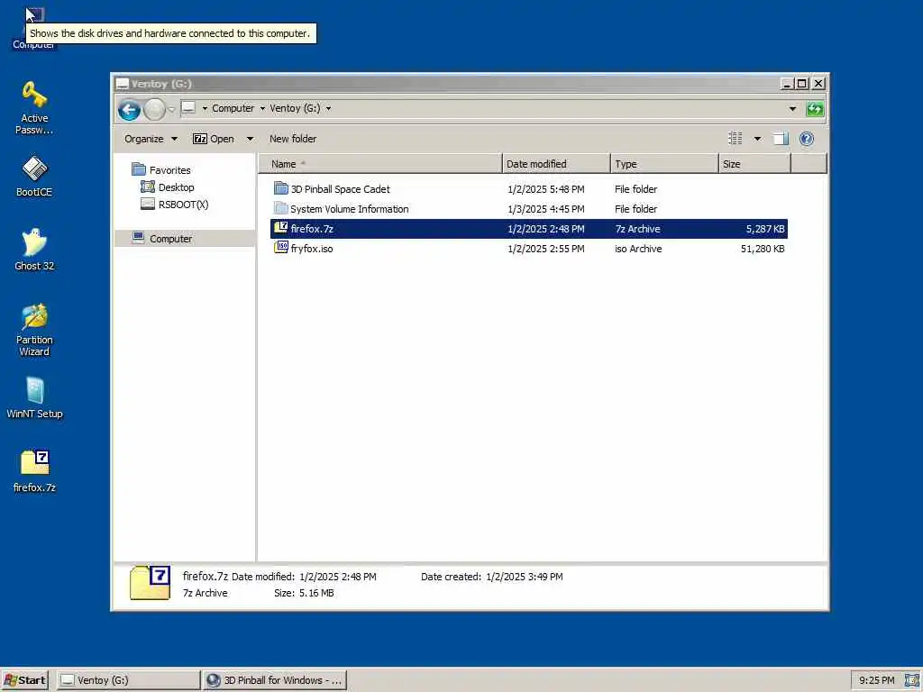Click the system tray icon beside clock

(x=911, y=680)
